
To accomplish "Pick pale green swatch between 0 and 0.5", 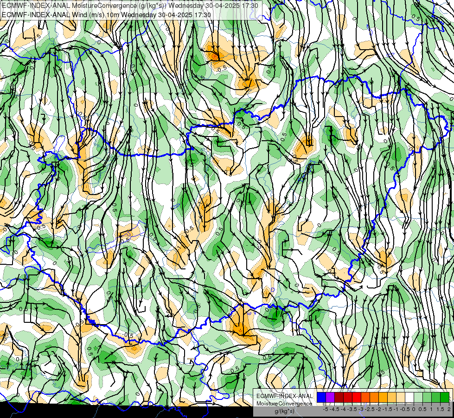I will point(418,398).
